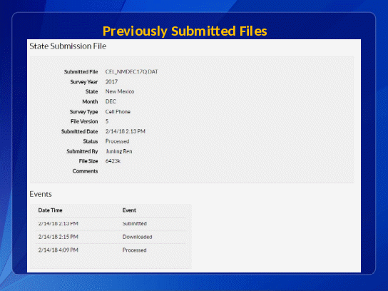The height and width of the screenshot is (291, 388).
Task: Select the 'Processed' status value in details
Action: (x=117, y=141)
